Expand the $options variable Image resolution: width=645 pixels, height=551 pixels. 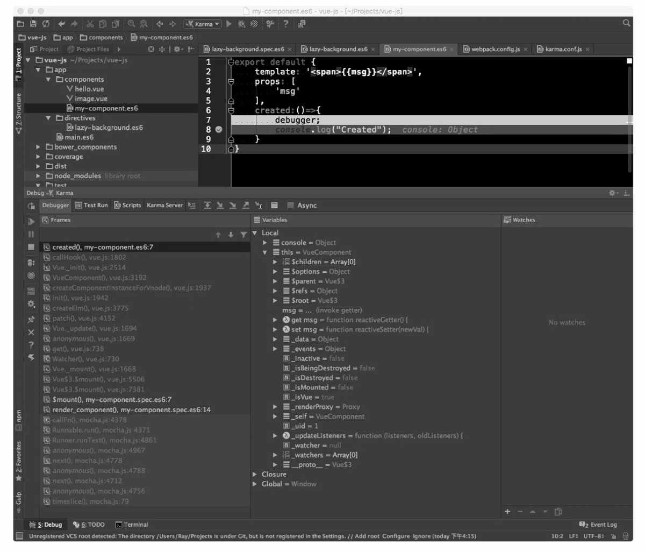pyautogui.click(x=275, y=272)
